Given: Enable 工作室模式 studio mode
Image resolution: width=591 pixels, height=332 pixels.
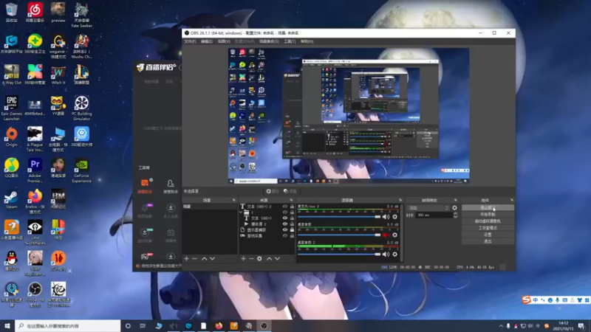Looking at the screenshot, I should coord(488,228).
